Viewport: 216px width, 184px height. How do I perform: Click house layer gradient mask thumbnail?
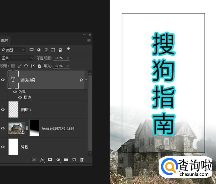tap(35, 128)
